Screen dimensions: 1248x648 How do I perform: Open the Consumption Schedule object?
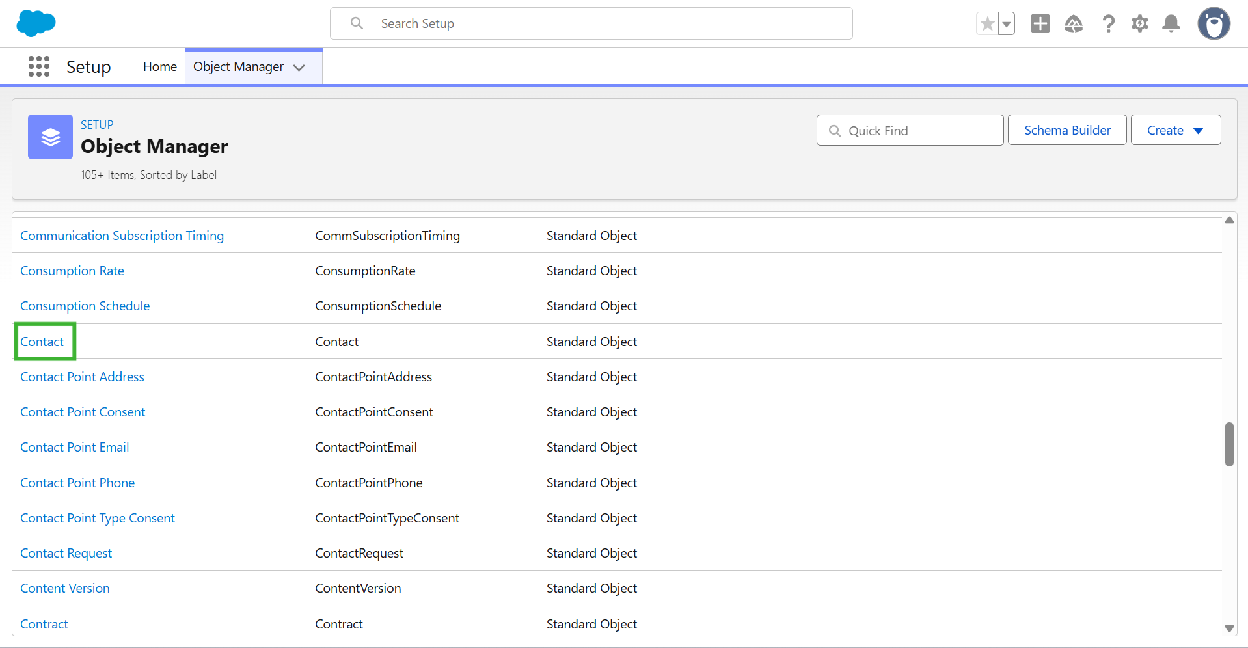(x=85, y=306)
